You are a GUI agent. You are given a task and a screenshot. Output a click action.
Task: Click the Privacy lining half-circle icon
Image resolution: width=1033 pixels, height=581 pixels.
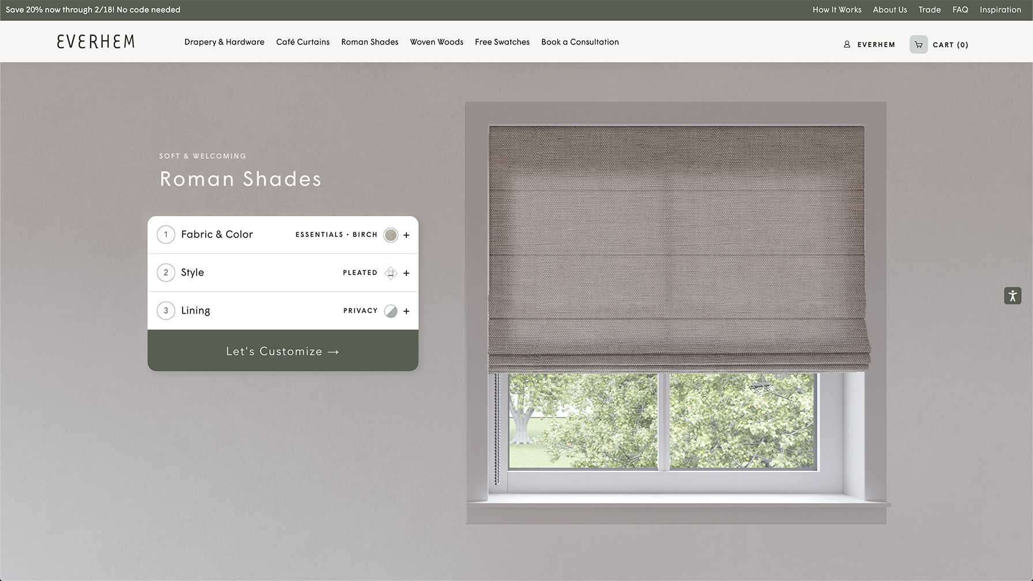click(391, 311)
